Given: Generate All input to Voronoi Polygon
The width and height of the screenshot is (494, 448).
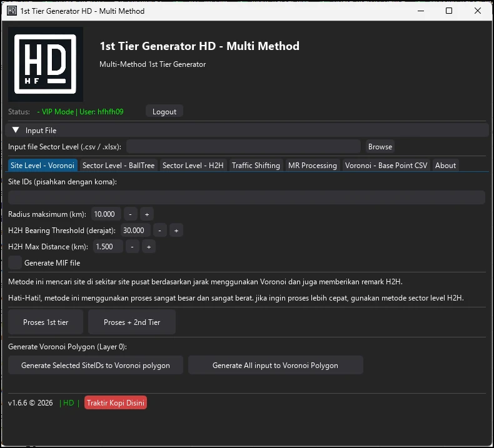Looking at the screenshot, I should pyautogui.click(x=275, y=365).
